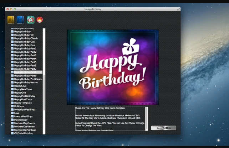Select HappyBirthdayPart8 in the template list

tap(25, 72)
